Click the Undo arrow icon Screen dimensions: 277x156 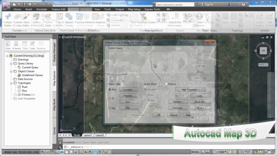(35, 4)
